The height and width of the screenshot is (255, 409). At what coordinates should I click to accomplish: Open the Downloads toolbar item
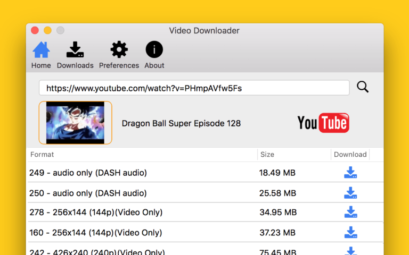(75, 55)
